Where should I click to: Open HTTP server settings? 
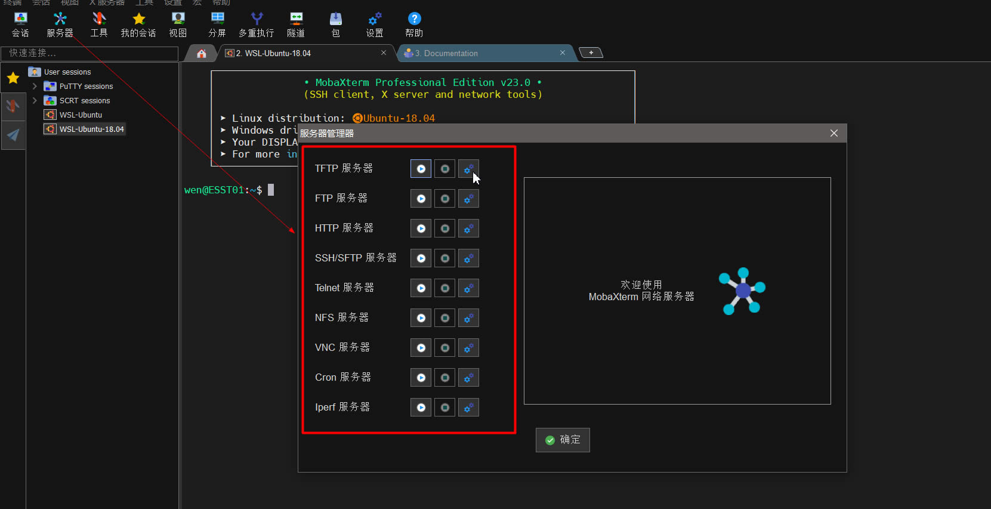coord(468,229)
